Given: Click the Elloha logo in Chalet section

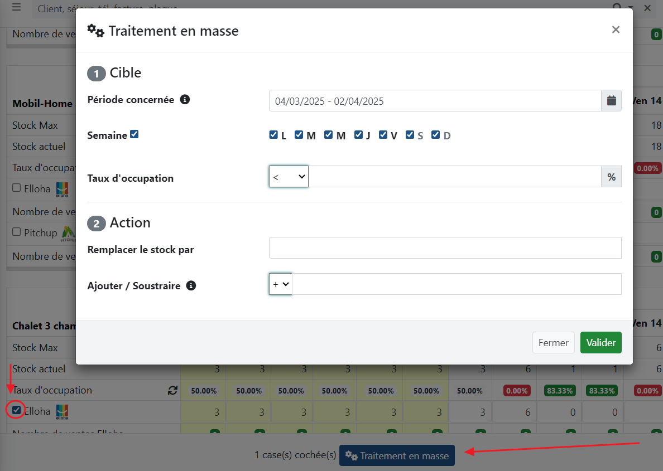Looking at the screenshot, I should click(x=62, y=412).
